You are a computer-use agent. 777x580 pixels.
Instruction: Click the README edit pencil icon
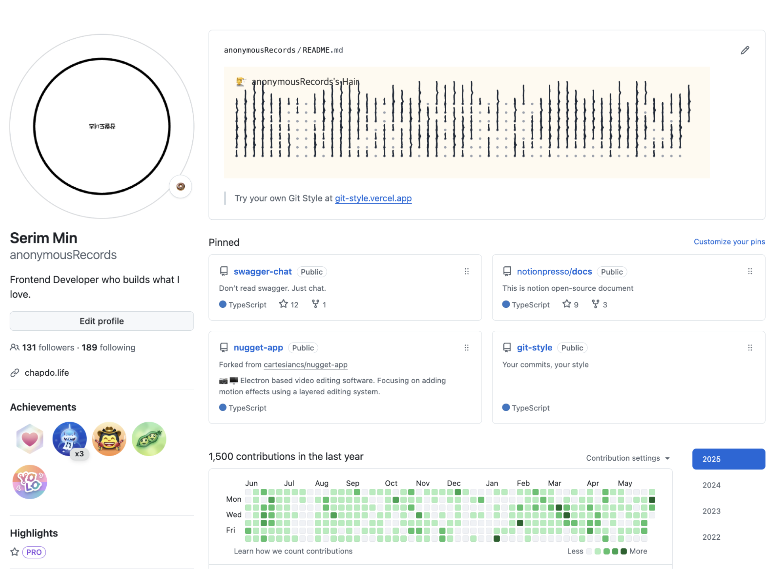point(745,50)
